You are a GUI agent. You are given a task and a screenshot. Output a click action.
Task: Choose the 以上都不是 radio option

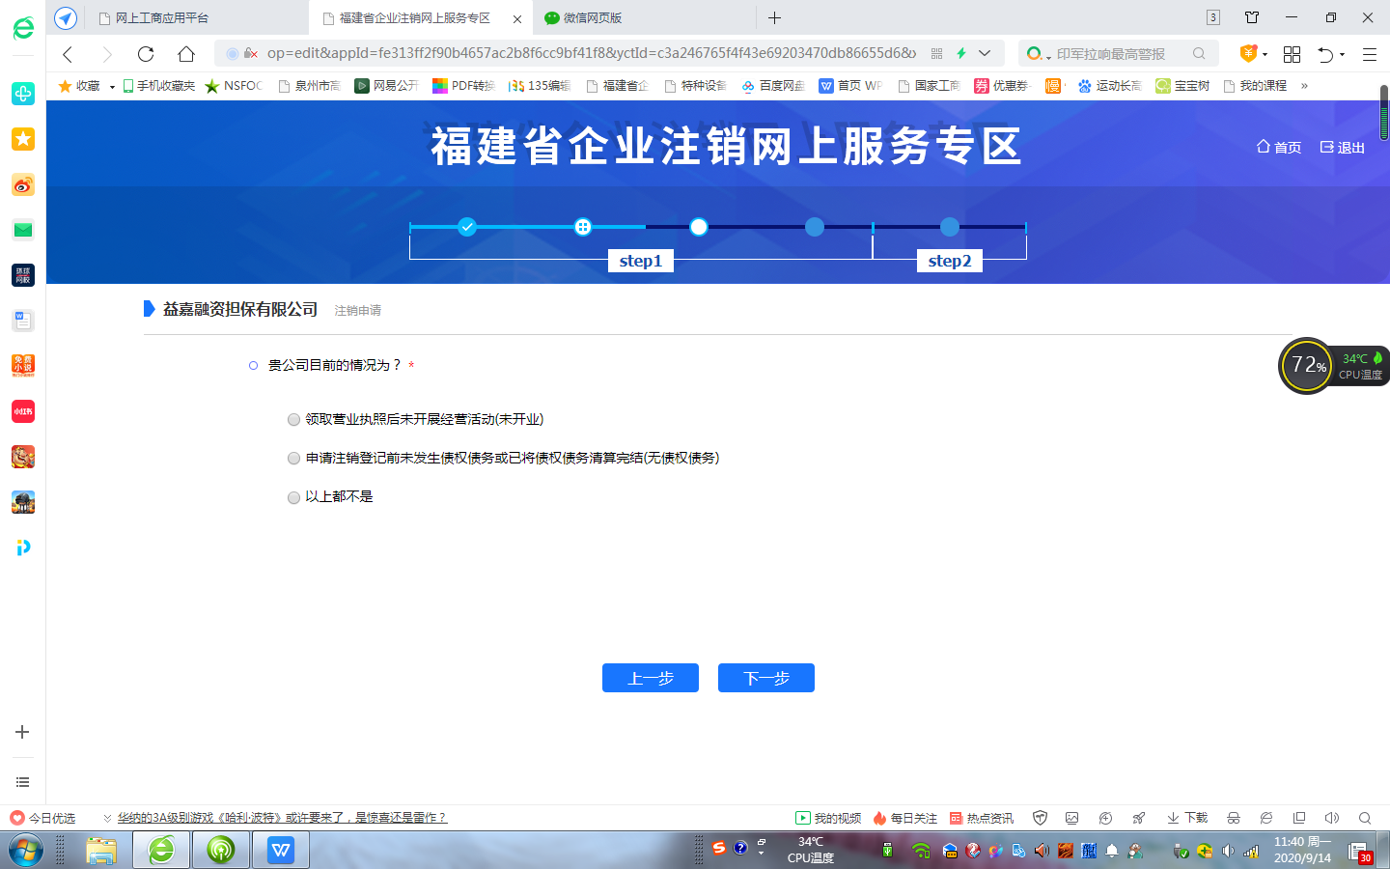pos(293,497)
